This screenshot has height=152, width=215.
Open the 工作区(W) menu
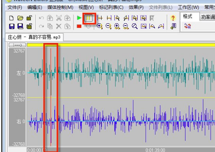click(x=188, y=7)
